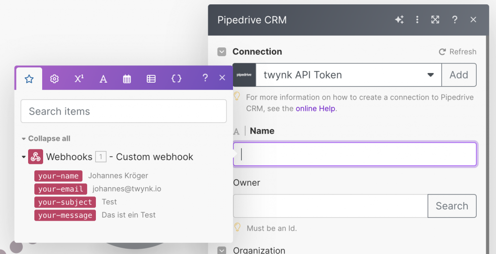The height and width of the screenshot is (254, 496).
Task: Click the red Webhooks module icon
Action: point(35,157)
